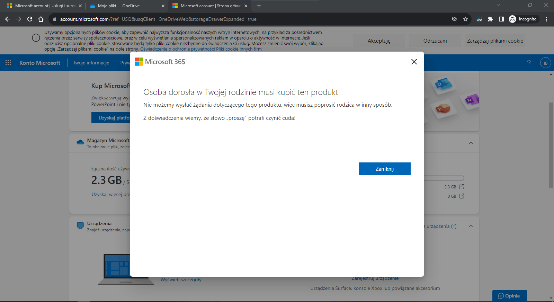Toggle the browser side panel

(x=501, y=19)
